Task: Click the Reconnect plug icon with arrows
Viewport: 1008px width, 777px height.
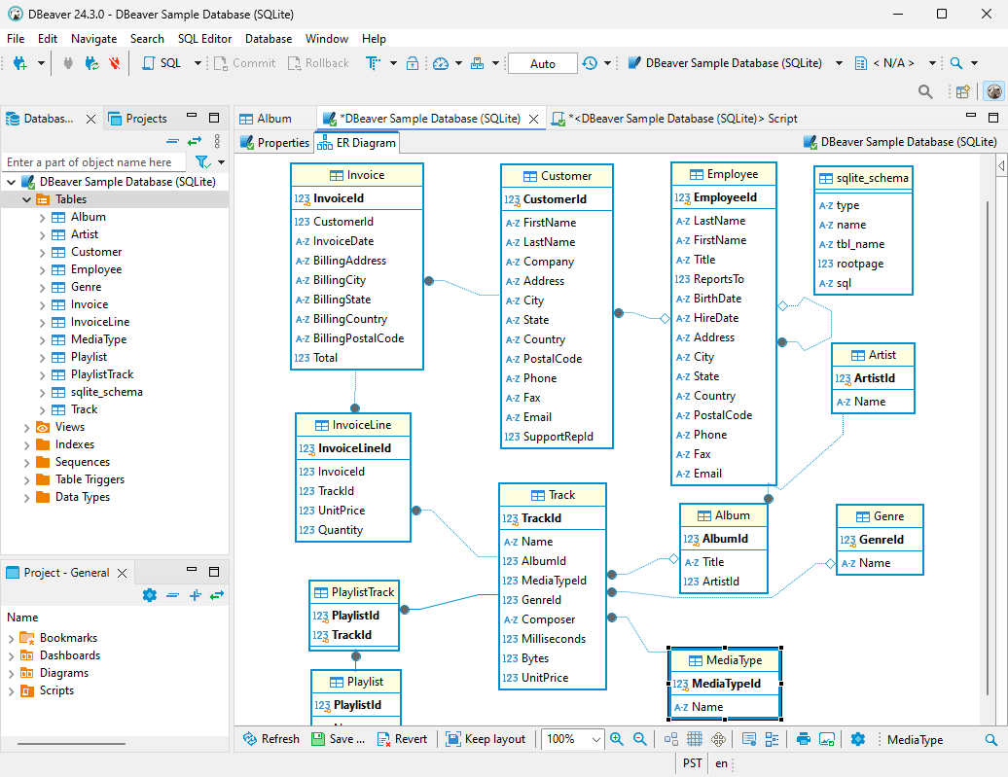Action: tap(91, 63)
